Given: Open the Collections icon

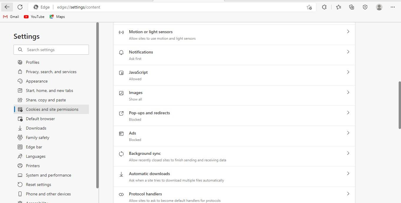Looking at the screenshot, I should pos(352,7).
